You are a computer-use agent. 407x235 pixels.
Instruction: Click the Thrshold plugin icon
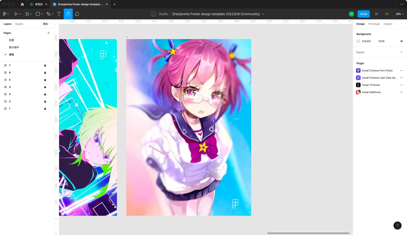pyautogui.click(x=358, y=85)
